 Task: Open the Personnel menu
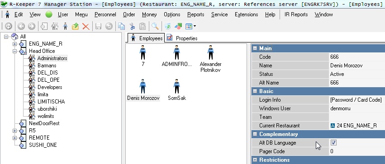tap(105, 14)
